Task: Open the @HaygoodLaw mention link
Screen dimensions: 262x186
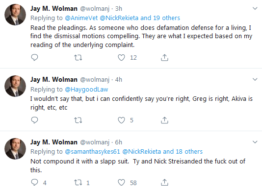Action: (86, 90)
